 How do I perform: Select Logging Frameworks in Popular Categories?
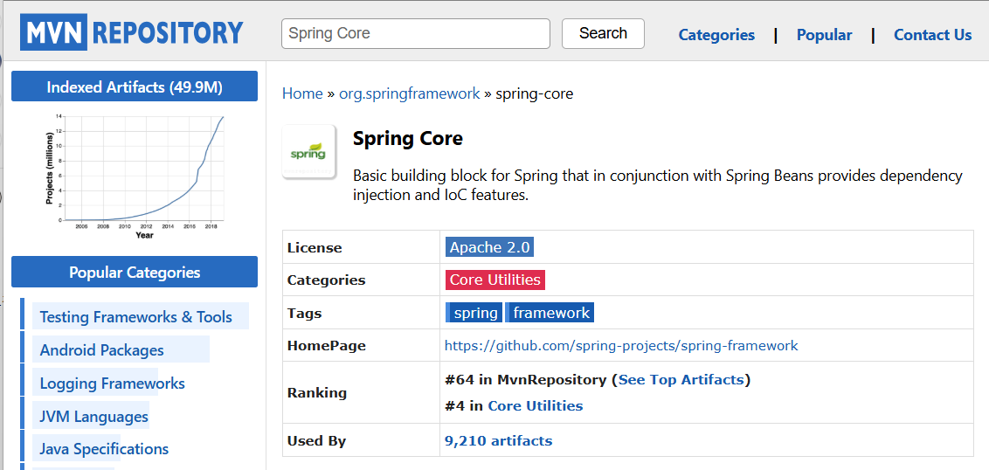point(113,384)
